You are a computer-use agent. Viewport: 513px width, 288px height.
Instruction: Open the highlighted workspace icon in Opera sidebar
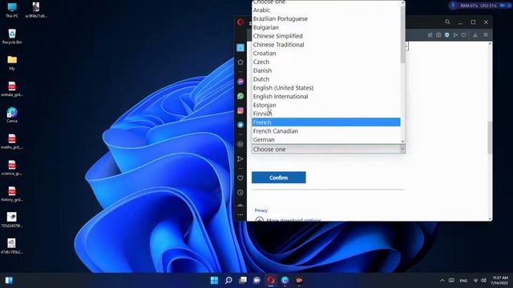click(240, 48)
